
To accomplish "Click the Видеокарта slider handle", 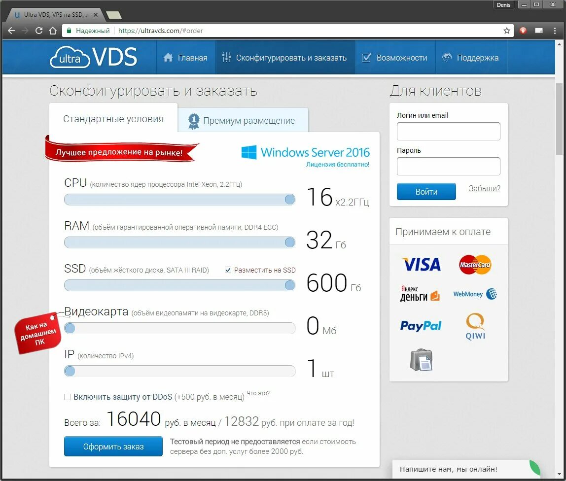I will (x=70, y=328).
